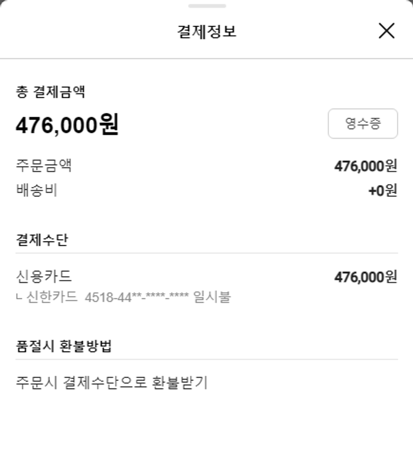Click the amount beside 주문금액
This screenshot has height=449, width=413.
click(365, 166)
